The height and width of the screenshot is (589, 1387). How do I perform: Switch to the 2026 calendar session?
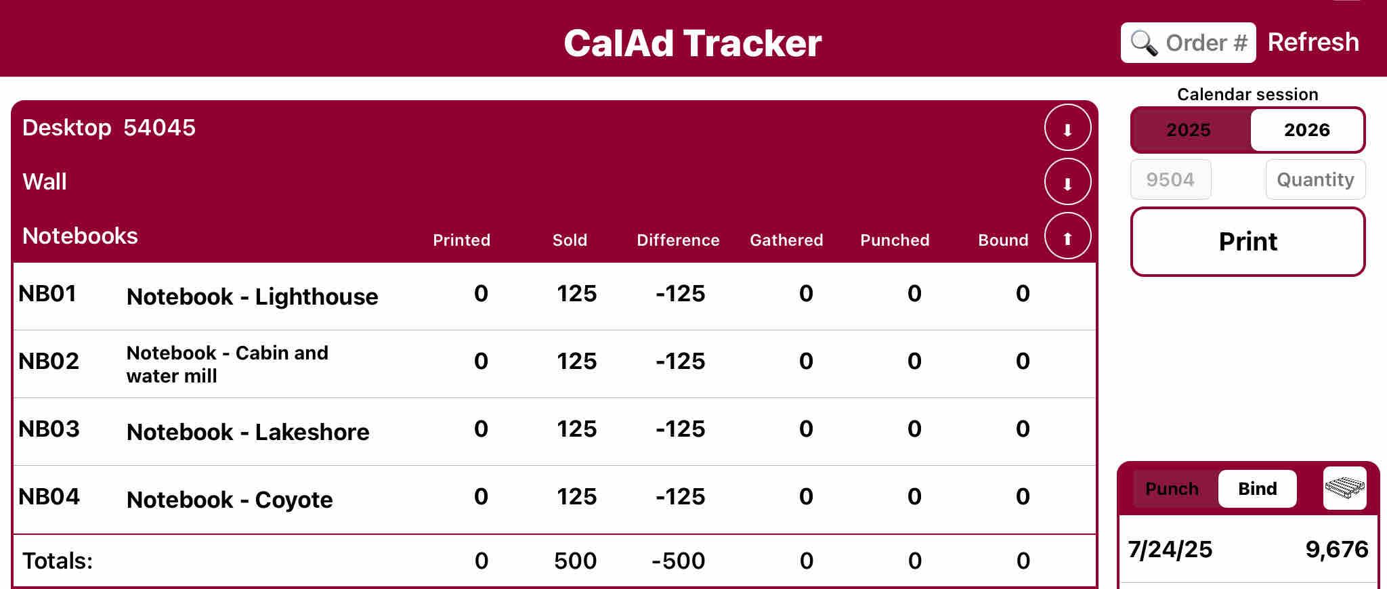click(x=1306, y=130)
